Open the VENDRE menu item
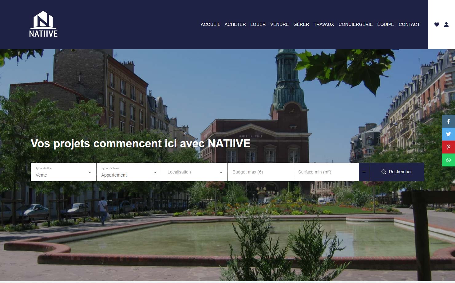 279,24
